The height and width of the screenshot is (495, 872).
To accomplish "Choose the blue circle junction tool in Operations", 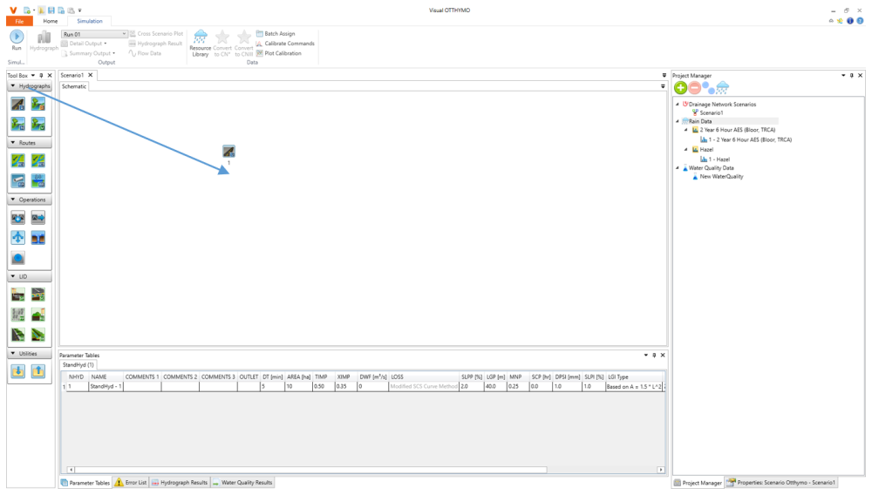I will pyautogui.click(x=17, y=258).
